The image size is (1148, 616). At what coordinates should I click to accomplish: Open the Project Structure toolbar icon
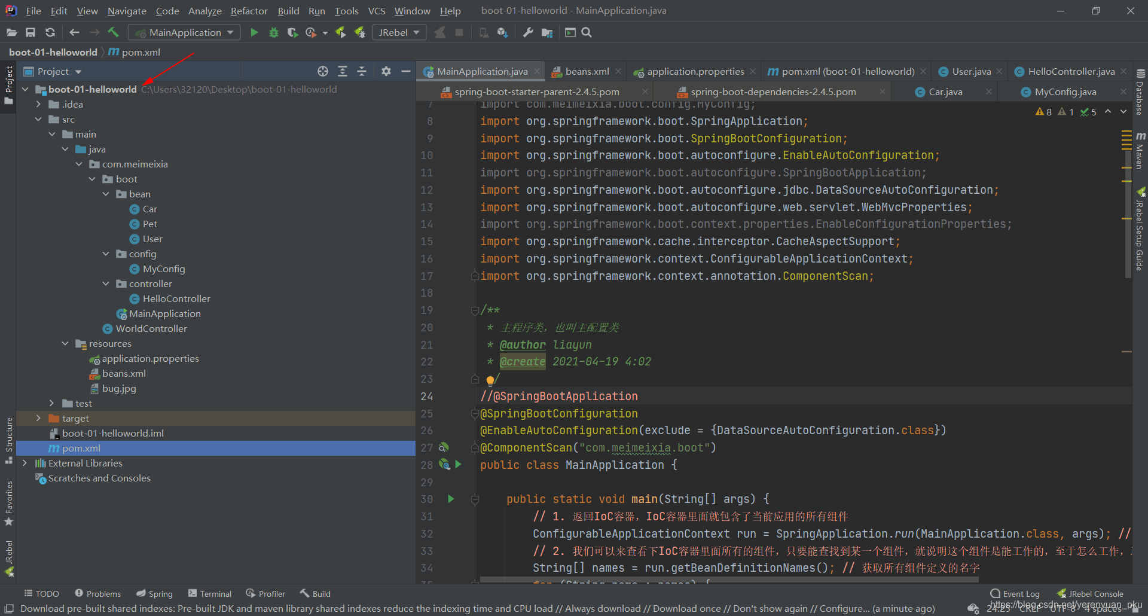[547, 32]
